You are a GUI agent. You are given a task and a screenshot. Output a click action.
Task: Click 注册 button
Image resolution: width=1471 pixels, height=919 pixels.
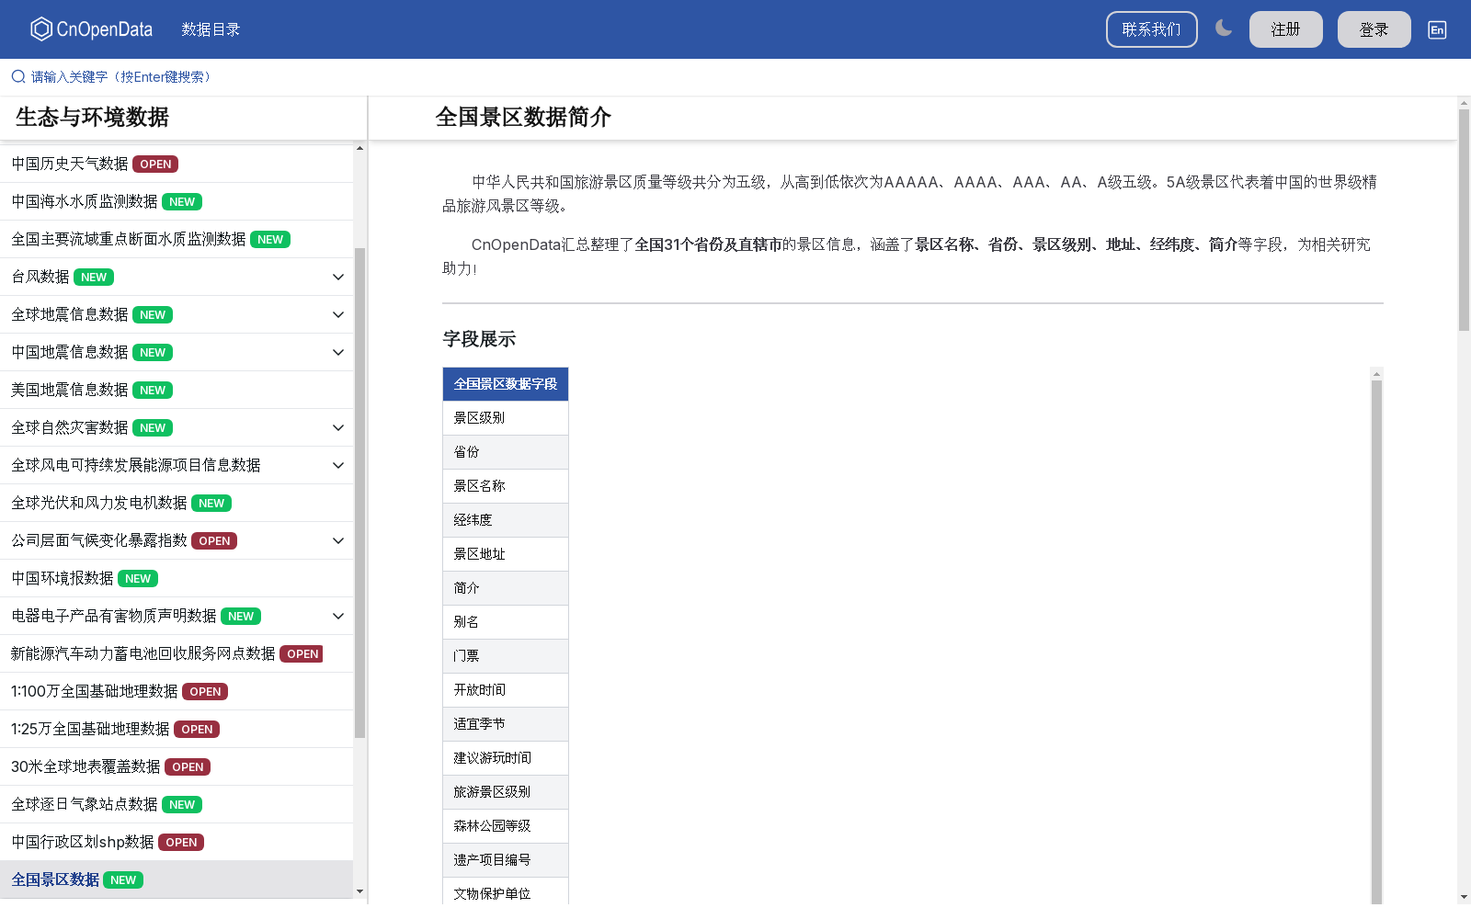click(1285, 29)
